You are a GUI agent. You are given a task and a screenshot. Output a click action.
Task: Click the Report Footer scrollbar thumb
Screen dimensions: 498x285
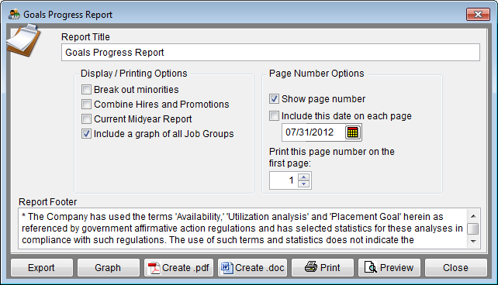[x=473, y=228]
